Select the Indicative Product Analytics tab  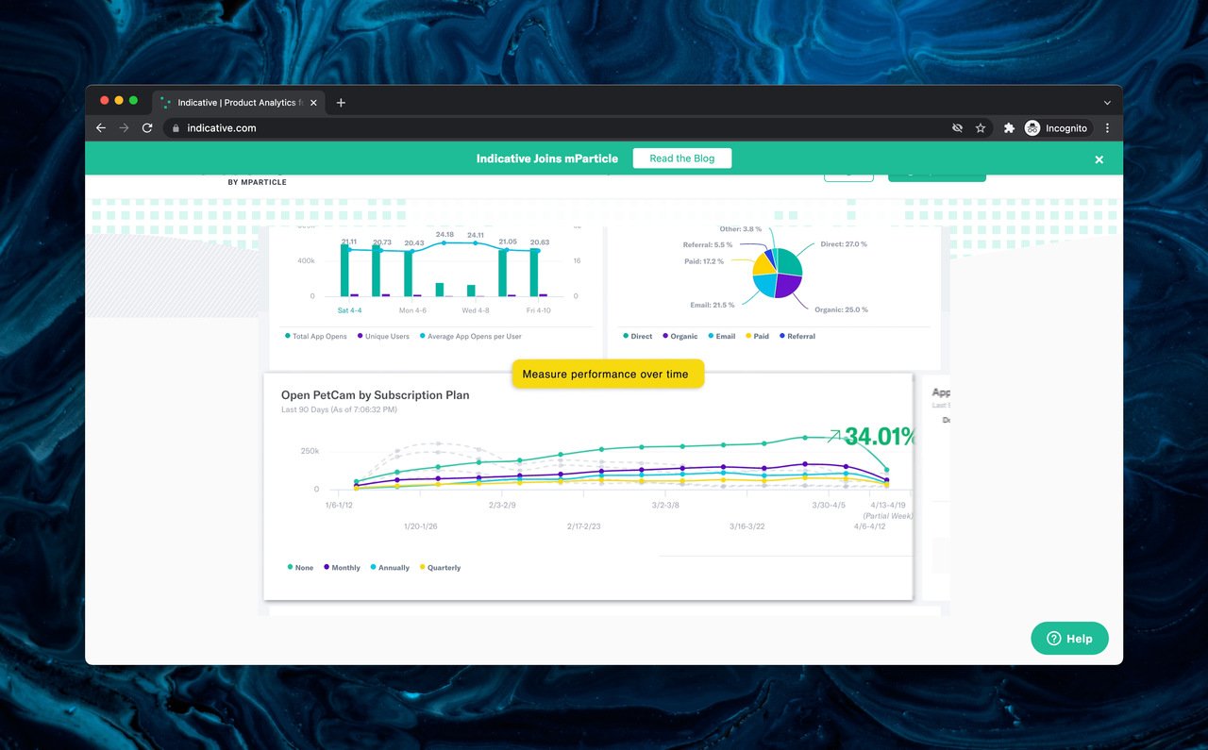234,102
